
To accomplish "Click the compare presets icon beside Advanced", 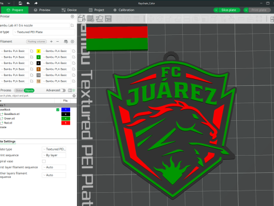I will [x=70, y=90].
